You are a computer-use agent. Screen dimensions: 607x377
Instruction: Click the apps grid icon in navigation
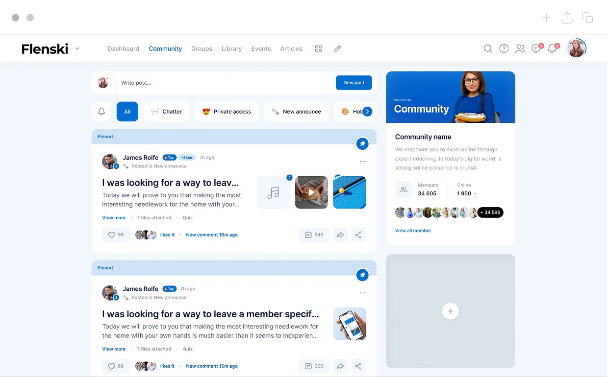click(319, 48)
